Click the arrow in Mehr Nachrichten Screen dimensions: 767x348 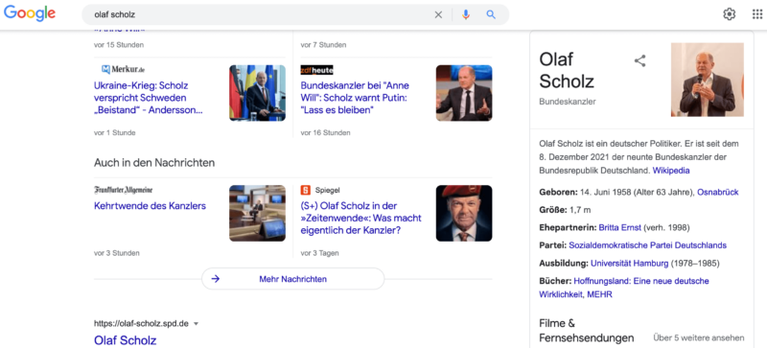click(215, 279)
